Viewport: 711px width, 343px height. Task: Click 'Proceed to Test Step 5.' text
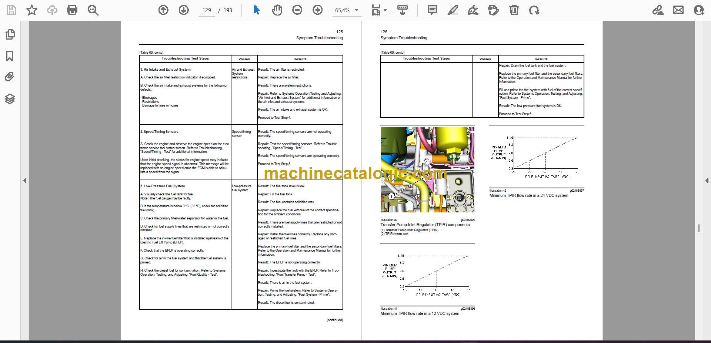click(274, 164)
